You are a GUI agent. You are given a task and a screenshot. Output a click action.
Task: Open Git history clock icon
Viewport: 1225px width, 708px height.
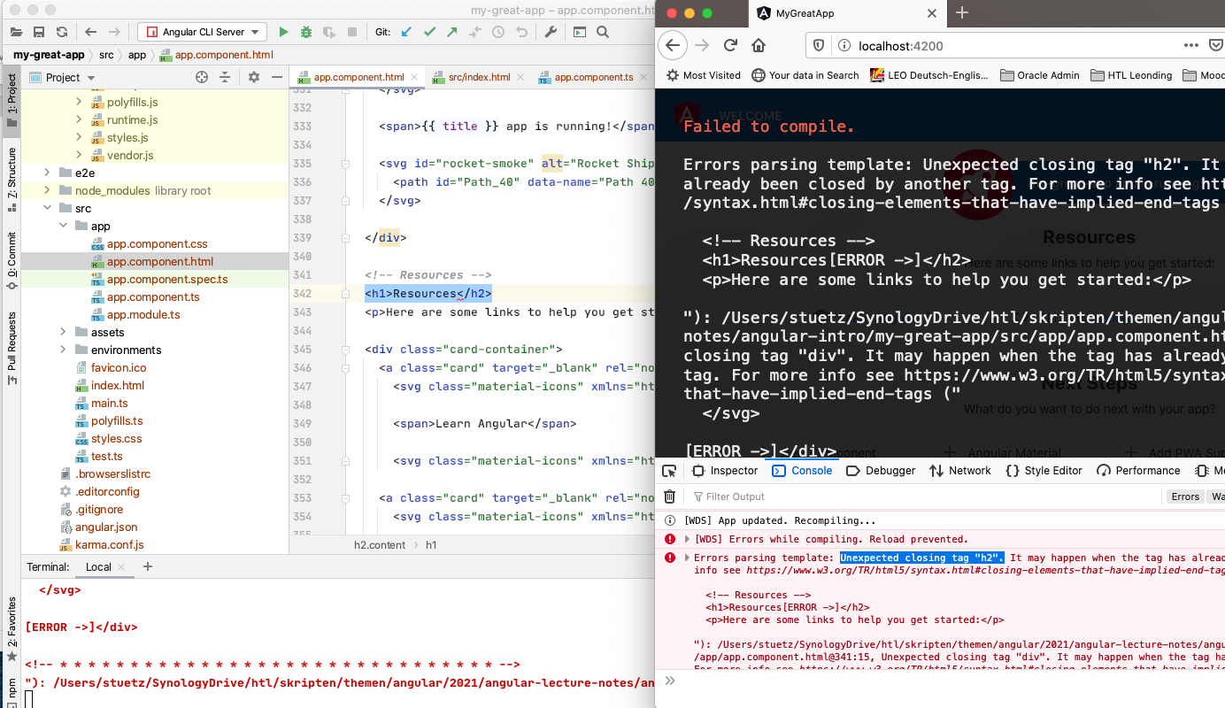tap(498, 32)
